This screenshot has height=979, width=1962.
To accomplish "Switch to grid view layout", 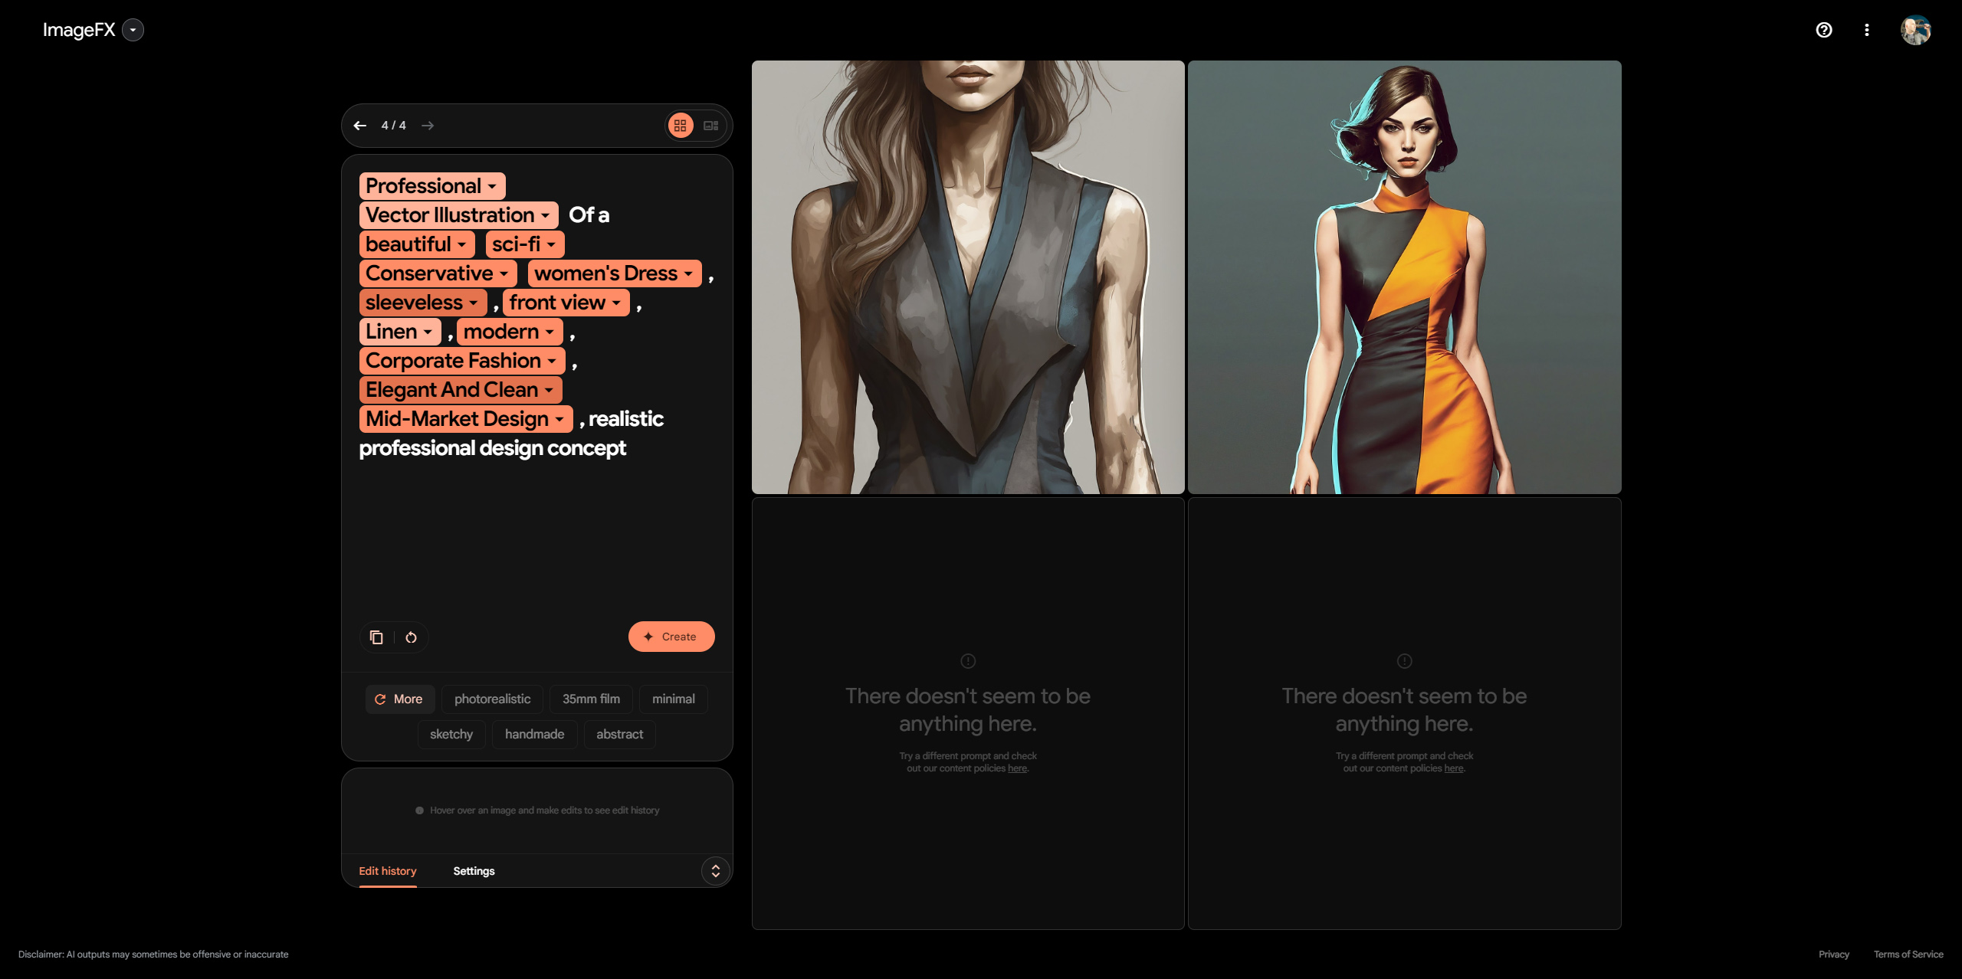I will pos(681,125).
